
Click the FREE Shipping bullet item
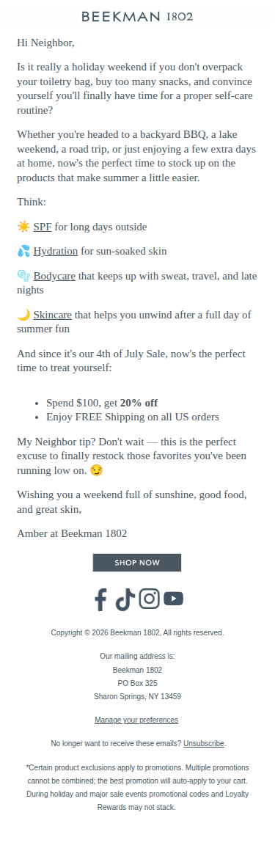coord(132,417)
